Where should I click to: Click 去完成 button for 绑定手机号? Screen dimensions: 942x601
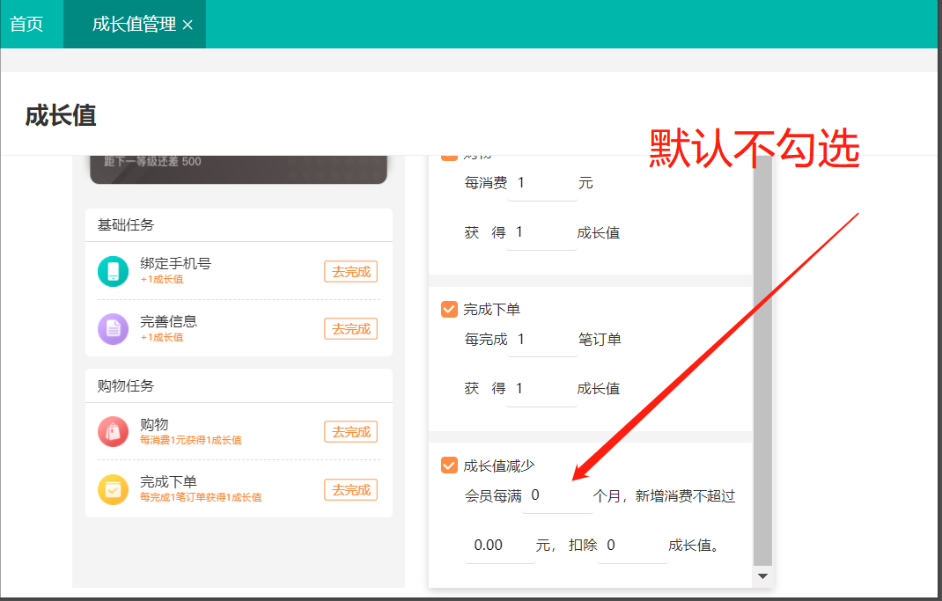[350, 272]
